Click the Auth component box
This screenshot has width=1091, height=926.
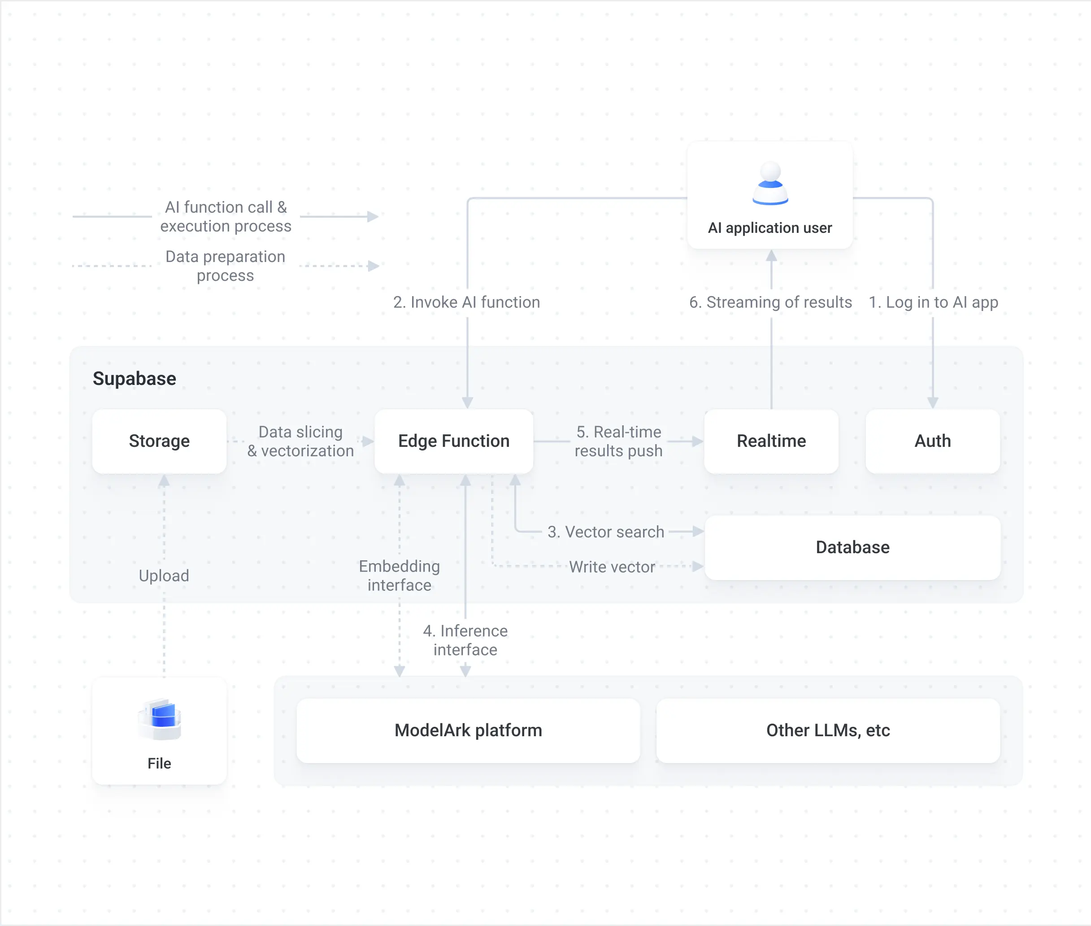coord(933,441)
